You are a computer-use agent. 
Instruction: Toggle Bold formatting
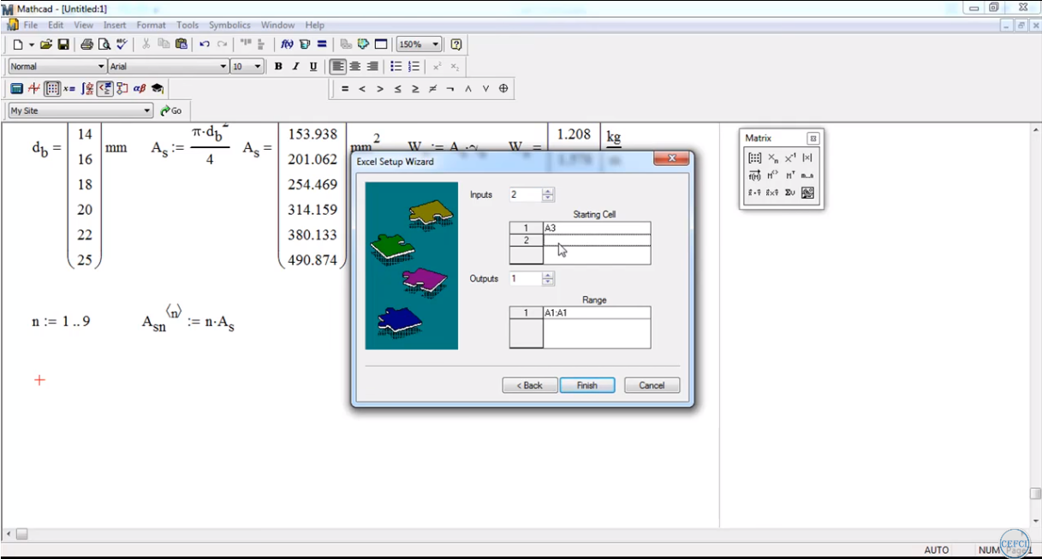[x=278, y=67]
